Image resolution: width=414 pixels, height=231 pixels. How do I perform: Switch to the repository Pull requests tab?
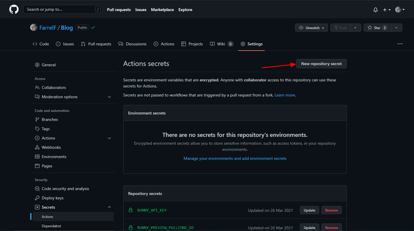coord(96,44)
